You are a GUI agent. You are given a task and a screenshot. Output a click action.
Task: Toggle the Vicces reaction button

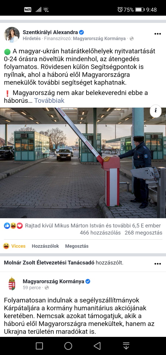click(x=14, y=246)
